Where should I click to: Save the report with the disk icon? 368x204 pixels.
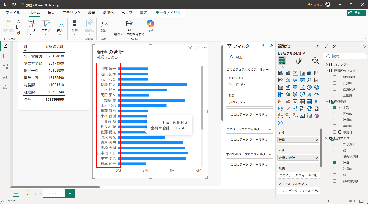pyautogui.click(x=6, y=5)
